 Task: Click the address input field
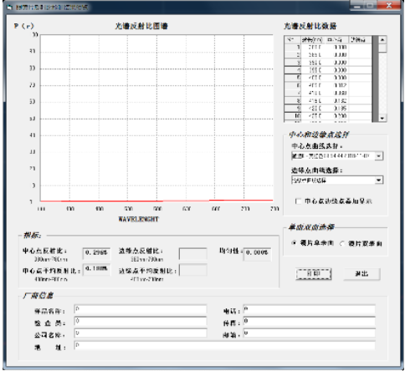[x=224, y=345]
